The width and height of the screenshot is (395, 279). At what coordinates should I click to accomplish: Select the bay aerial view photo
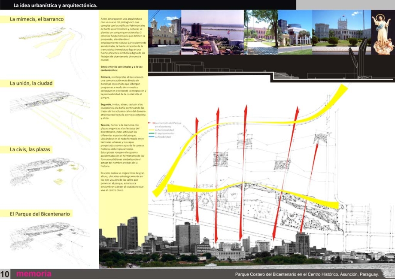(212, 32)
